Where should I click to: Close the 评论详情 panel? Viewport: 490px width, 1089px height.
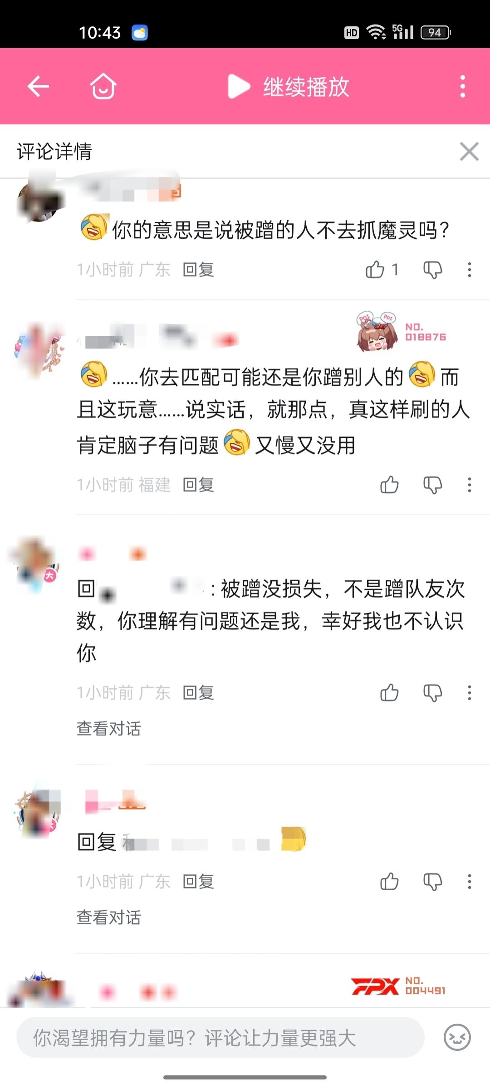pyautogui.click(x=469, y=152)
